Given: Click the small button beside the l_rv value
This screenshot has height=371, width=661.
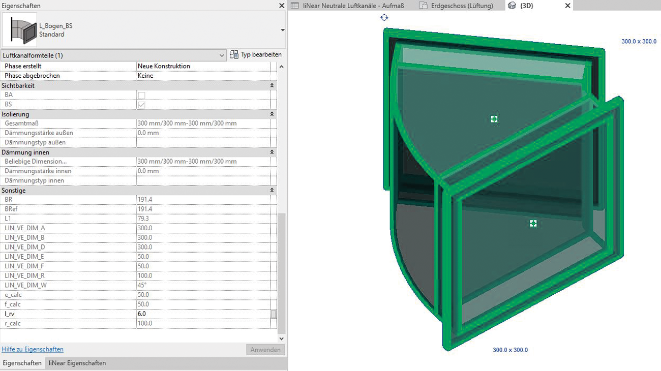Looking at the screenshot, I should pyautogui.click(x=274, y=314).
